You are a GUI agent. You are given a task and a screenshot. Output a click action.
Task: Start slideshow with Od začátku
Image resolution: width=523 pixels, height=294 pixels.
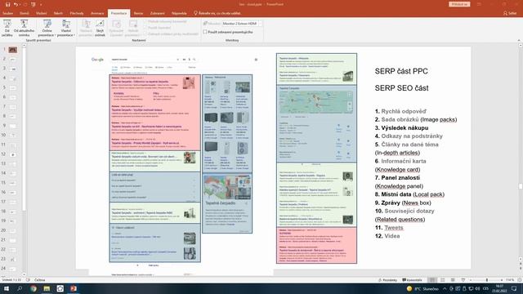pos(7,28)
